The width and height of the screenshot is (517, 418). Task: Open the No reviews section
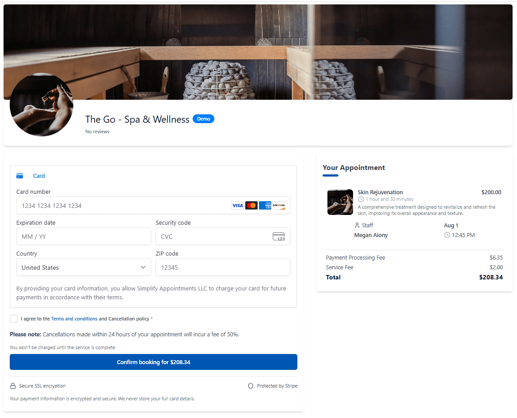[x=97, y=131]
